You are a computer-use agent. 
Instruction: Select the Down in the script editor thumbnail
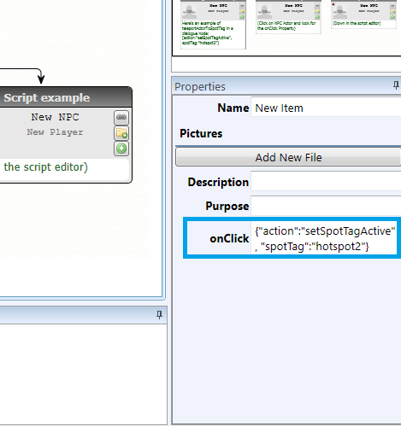(363, 15)
